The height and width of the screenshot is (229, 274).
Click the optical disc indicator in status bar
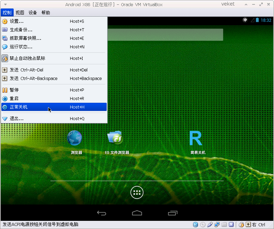[203, 225]
